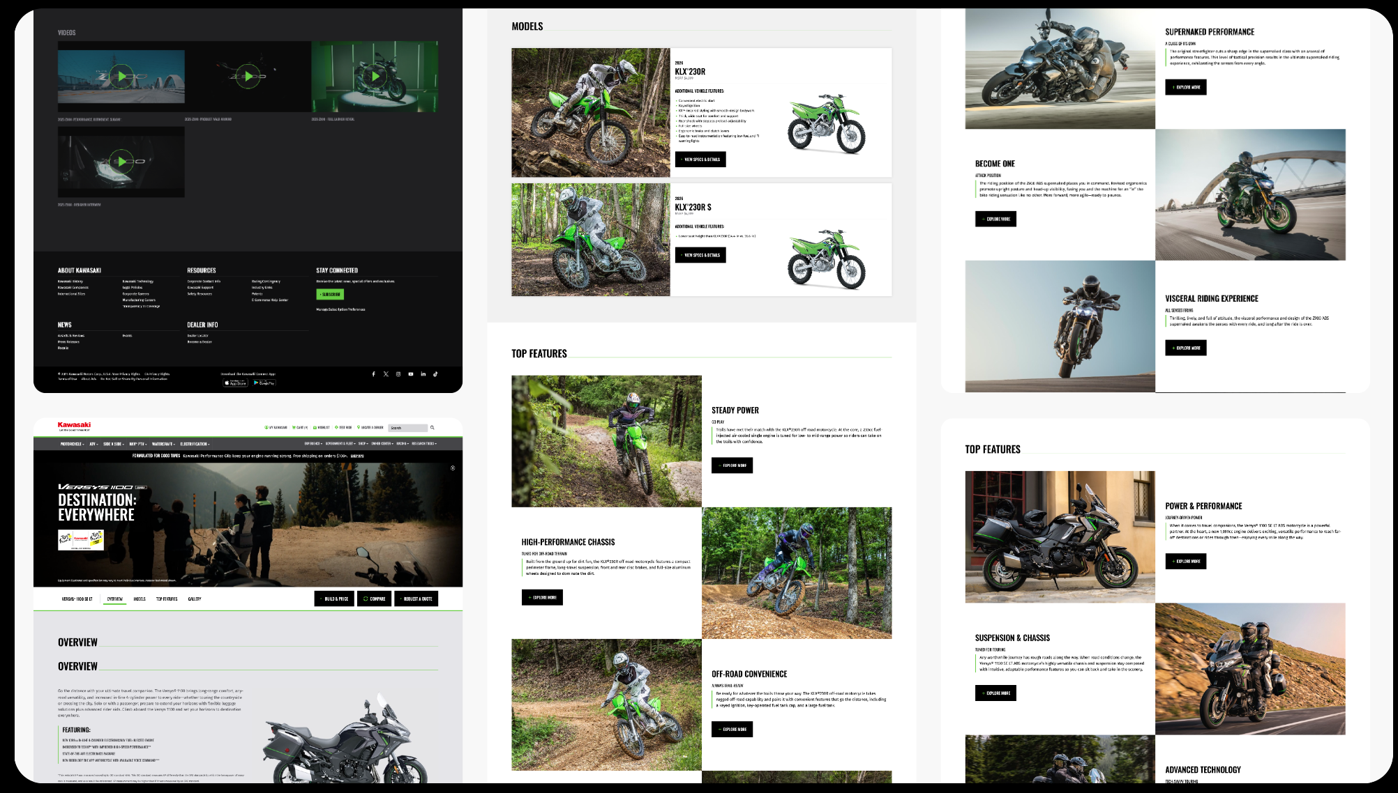Screen dimensions: 1398x793
Task: Expand the NAV PTV nav dropdown
Action: [137, 444]
